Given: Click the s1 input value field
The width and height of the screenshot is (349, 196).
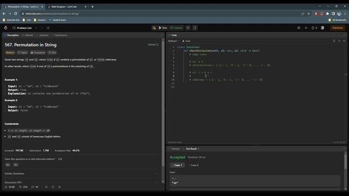Looking at the screenshot, I should [255, 181].
